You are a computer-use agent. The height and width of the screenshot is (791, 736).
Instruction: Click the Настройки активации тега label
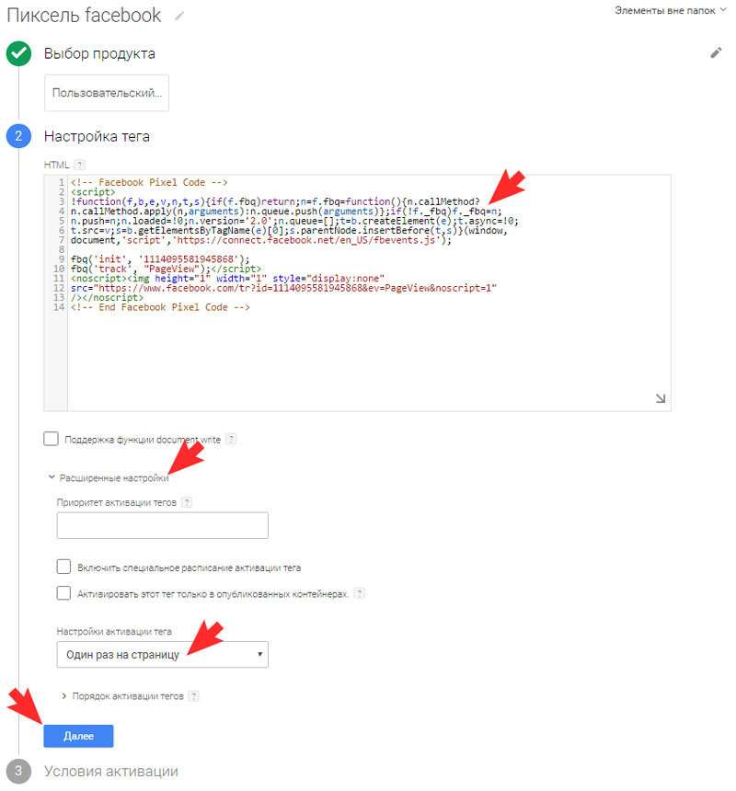point(114,632)
